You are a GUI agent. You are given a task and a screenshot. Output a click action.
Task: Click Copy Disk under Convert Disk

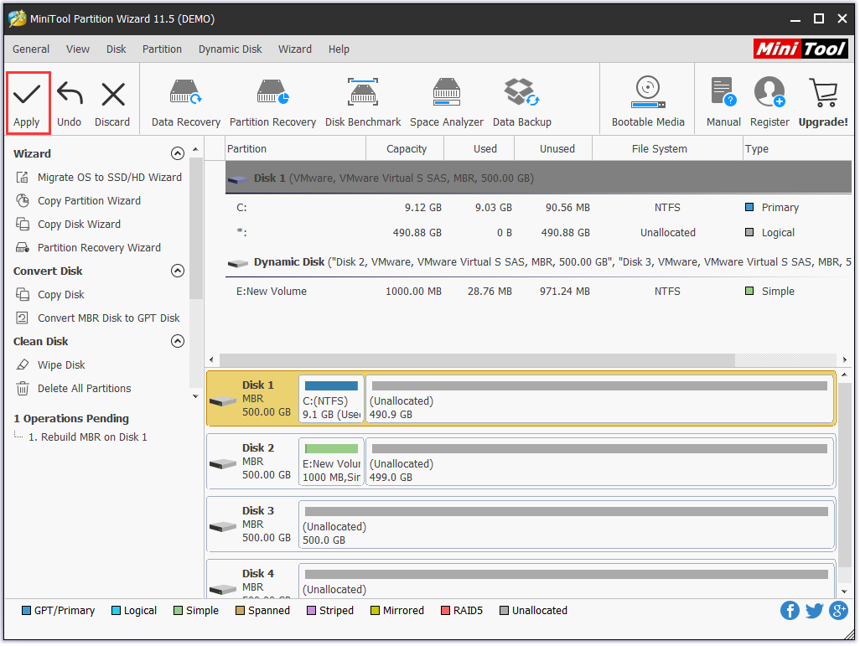click(50, 294)
